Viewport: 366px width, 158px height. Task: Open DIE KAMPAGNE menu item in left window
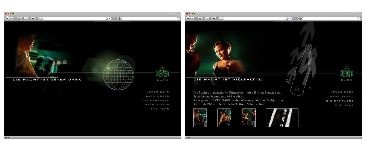(156, 101)
